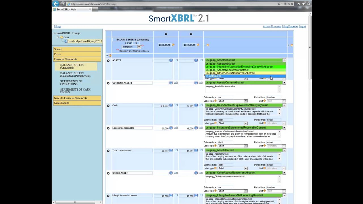The image size is (363, 204).
Task: Open Label type dropdown showing Total
Action: (x=246, y=168)
